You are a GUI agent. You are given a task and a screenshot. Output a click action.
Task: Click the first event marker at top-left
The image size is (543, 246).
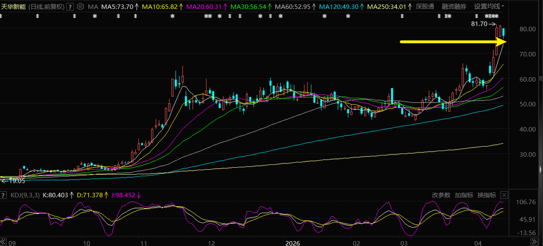[1, 16]
